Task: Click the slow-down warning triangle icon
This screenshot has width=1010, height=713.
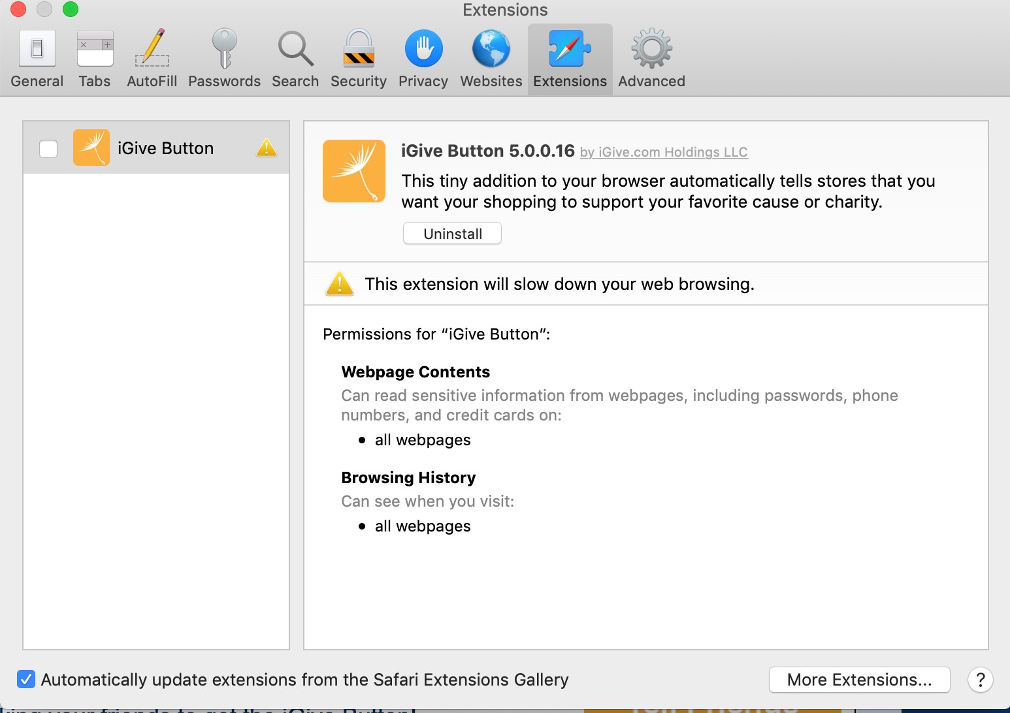Action: [340, 284]
